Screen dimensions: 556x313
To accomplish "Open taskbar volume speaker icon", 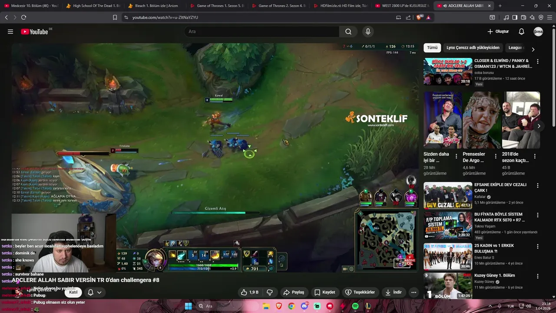I will tap(529, 306).
